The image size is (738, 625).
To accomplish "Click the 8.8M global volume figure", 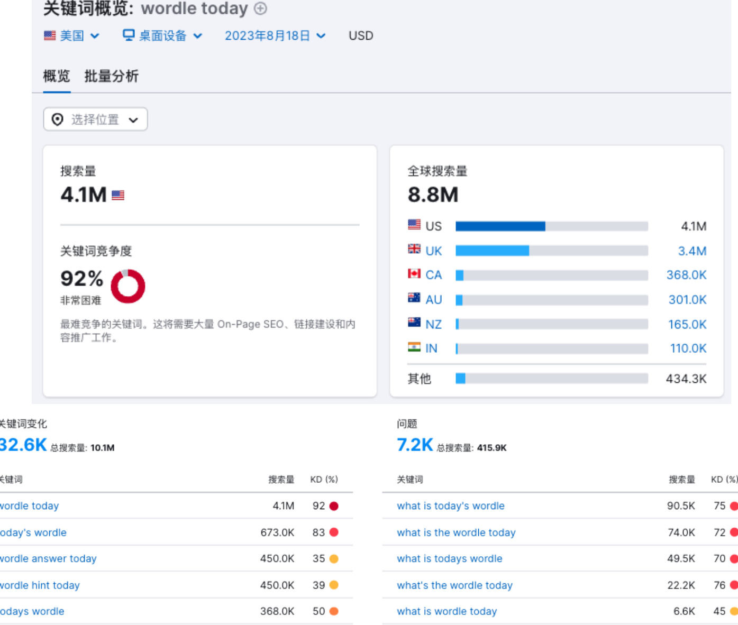I will (433, 195).
